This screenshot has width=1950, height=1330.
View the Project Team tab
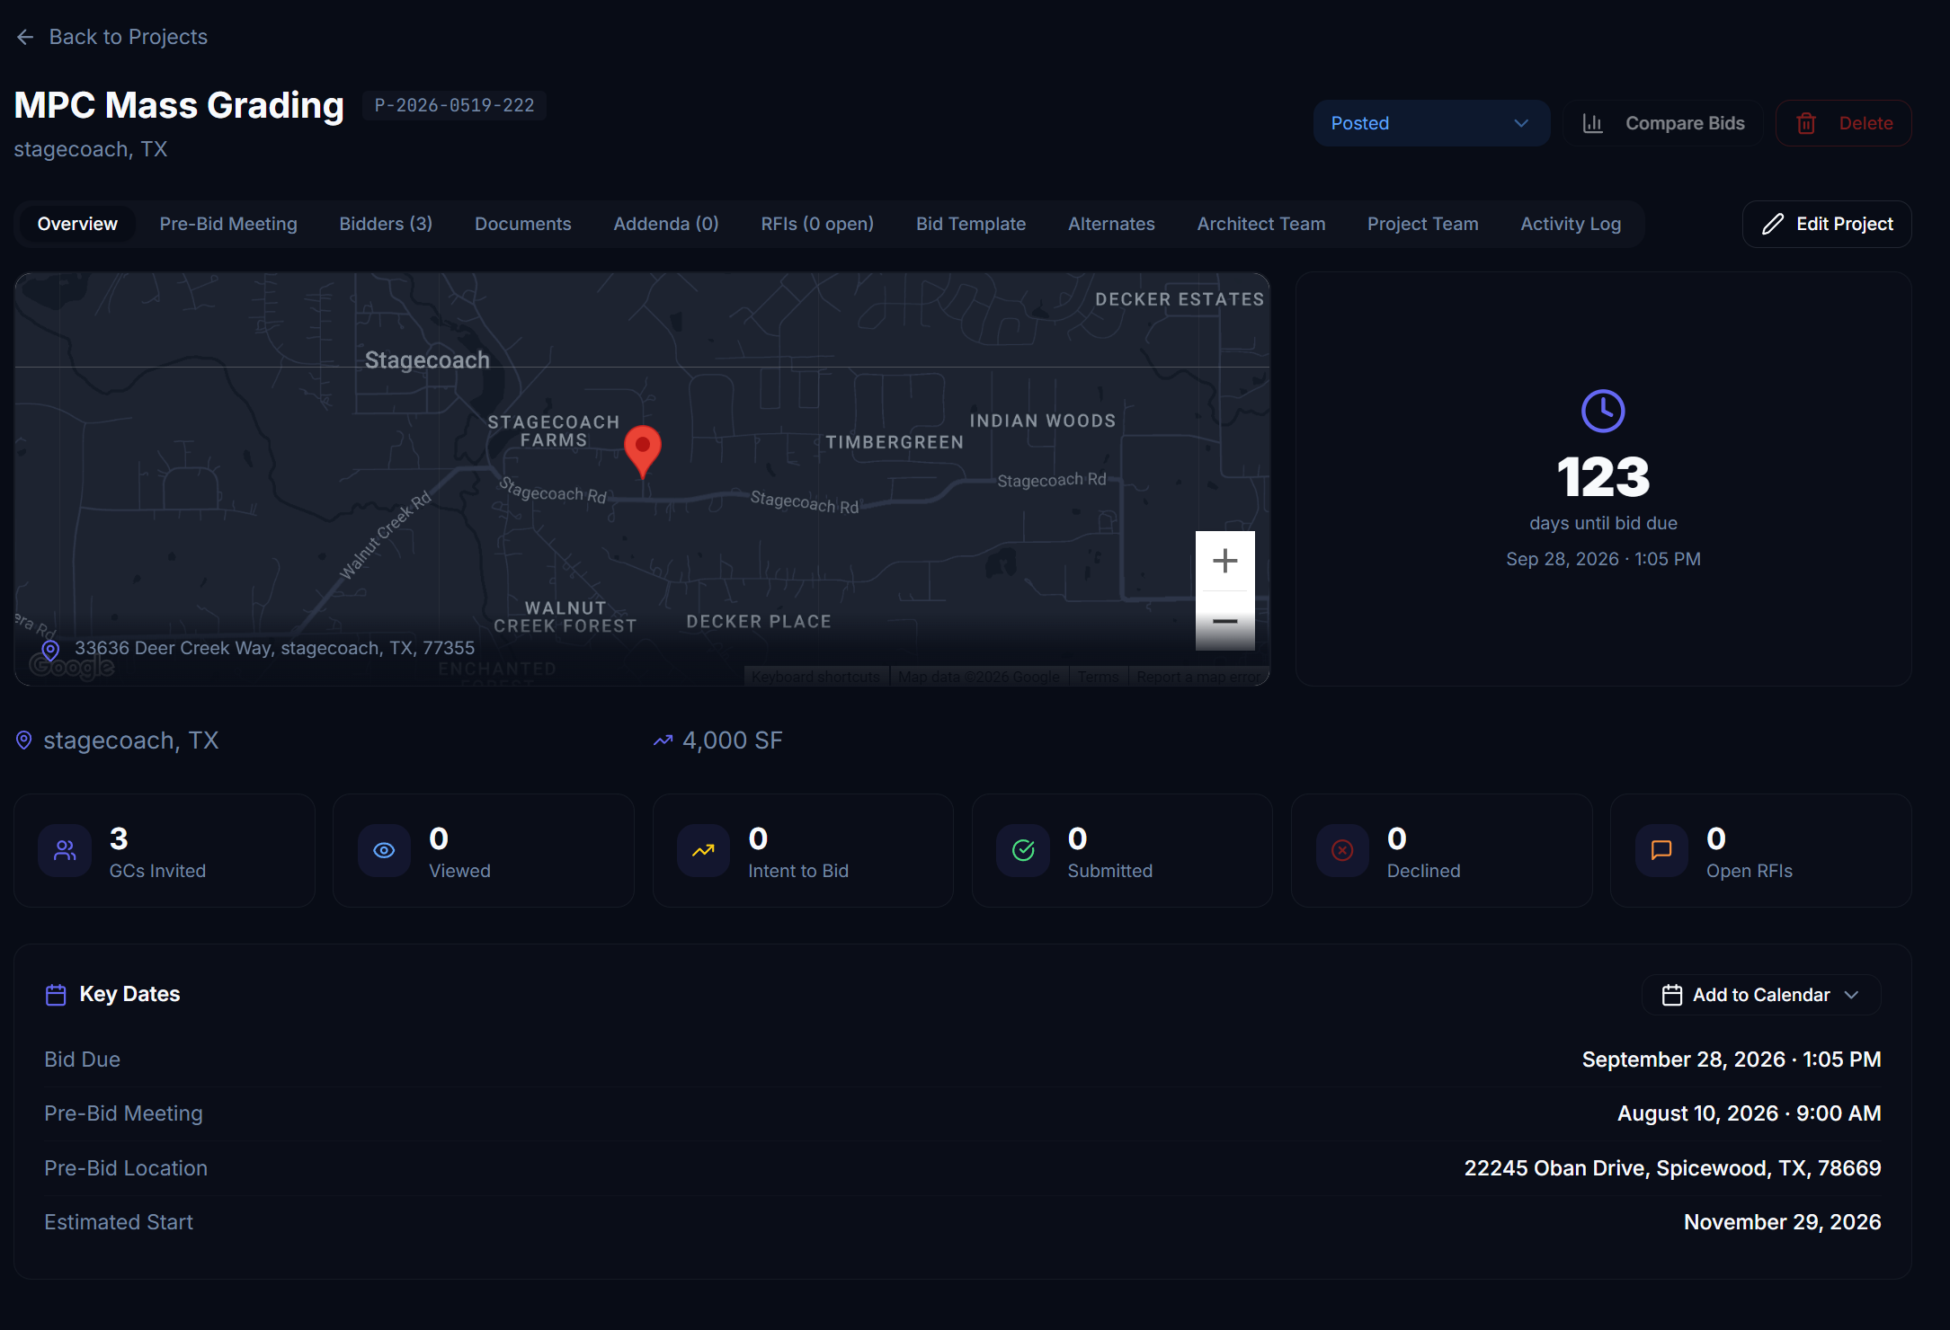[1423, 224]
